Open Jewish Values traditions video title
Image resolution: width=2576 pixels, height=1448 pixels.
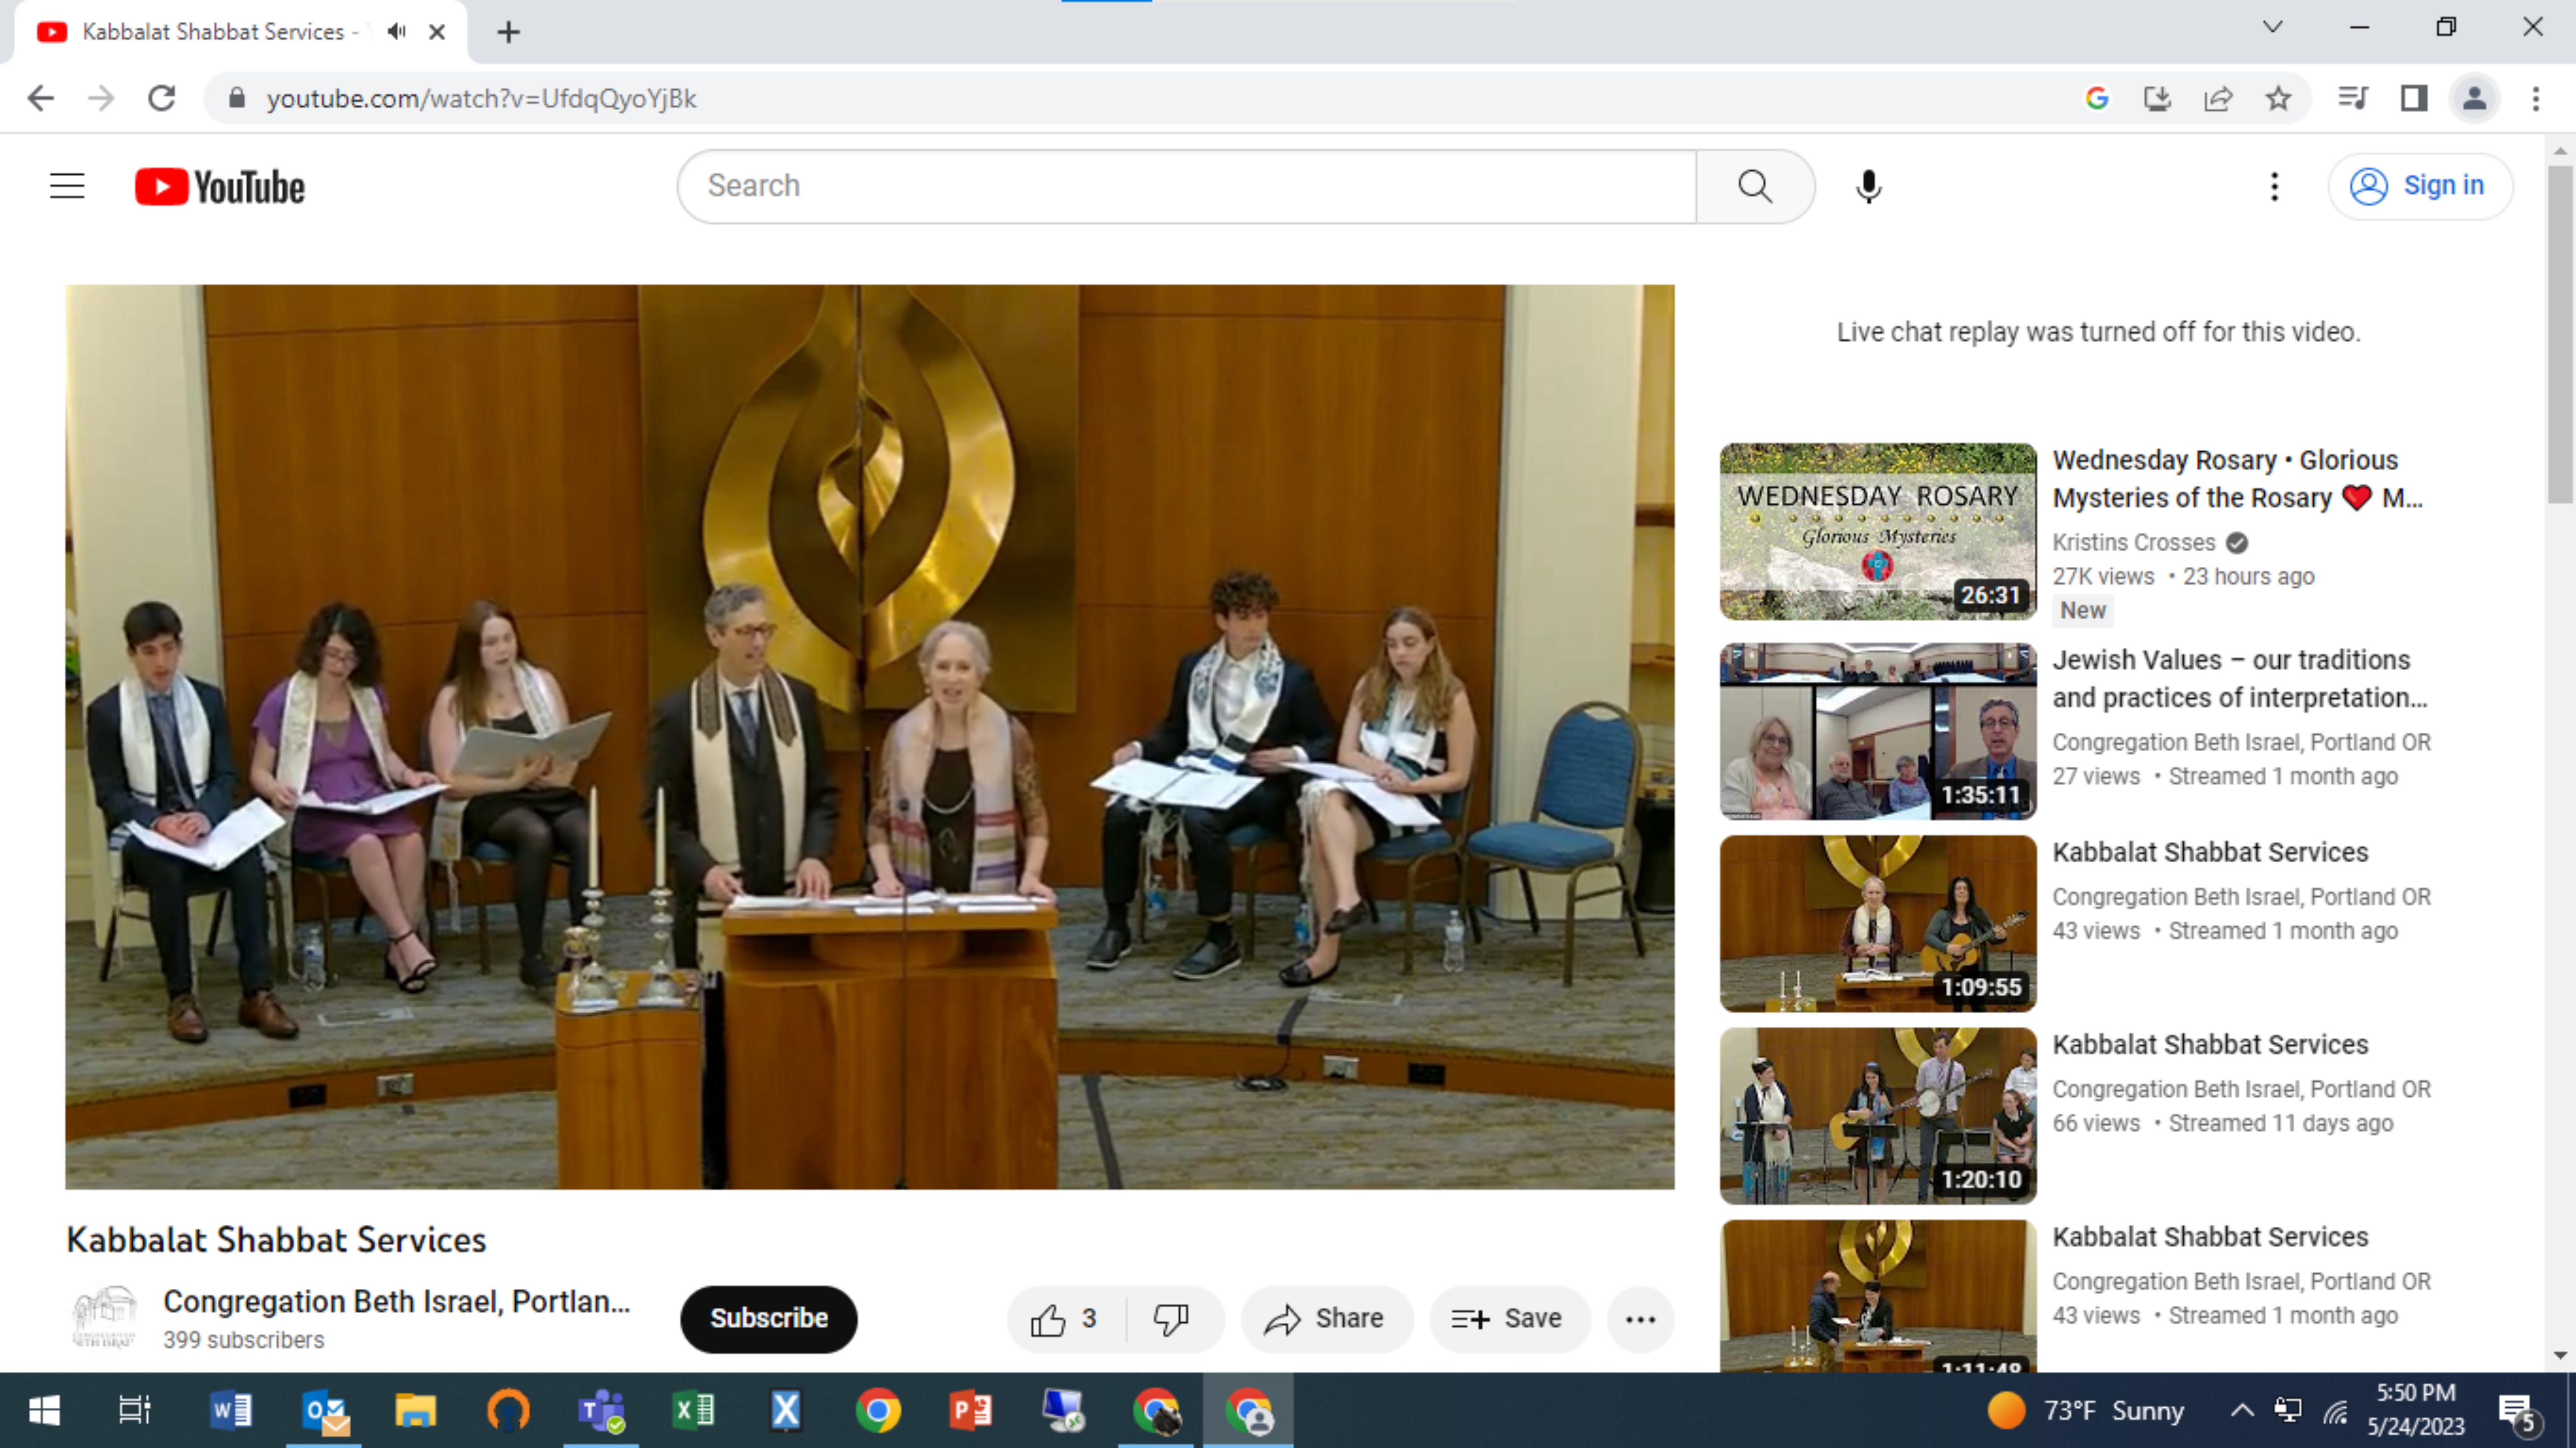(x=2240, y=679)
